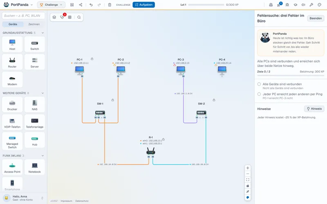Select the Telefonanlage device tile

pyautogui.click(x=35, y=122)
